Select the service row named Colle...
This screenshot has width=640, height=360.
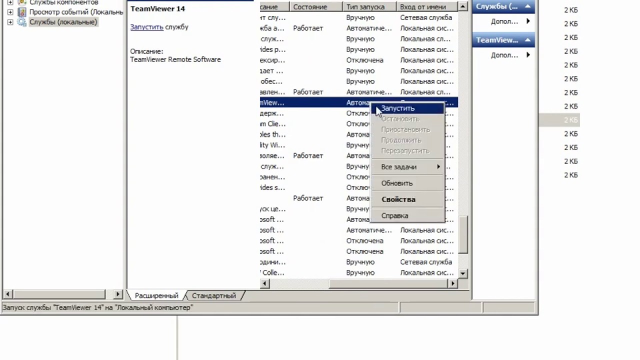[x=359, y=272]
